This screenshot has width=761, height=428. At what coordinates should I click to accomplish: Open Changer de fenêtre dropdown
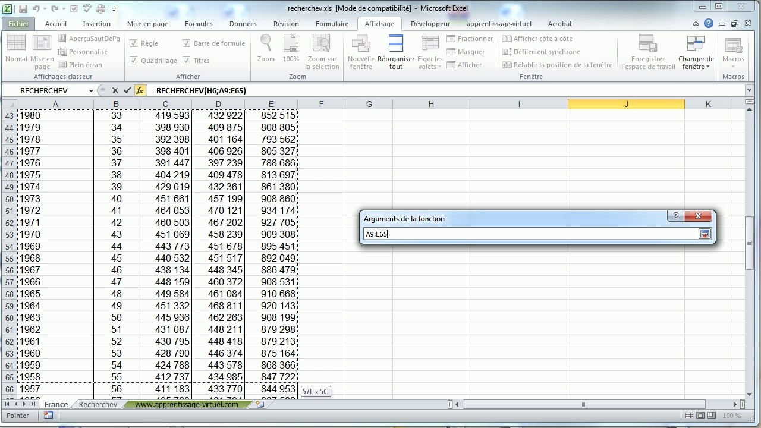click(696, 52)
